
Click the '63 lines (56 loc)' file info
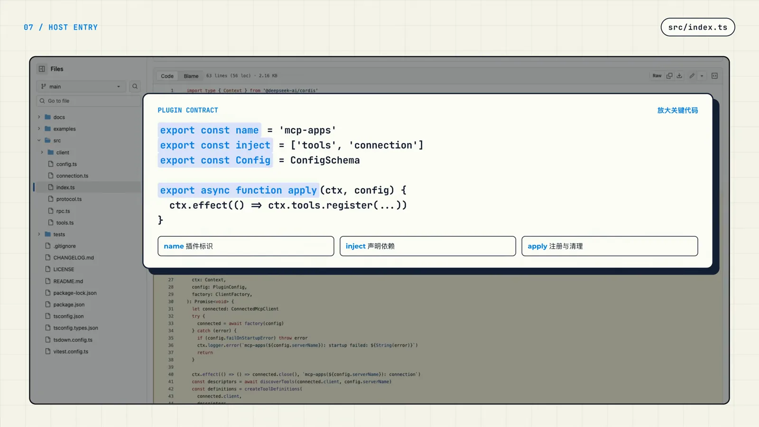tap(229, 76)
